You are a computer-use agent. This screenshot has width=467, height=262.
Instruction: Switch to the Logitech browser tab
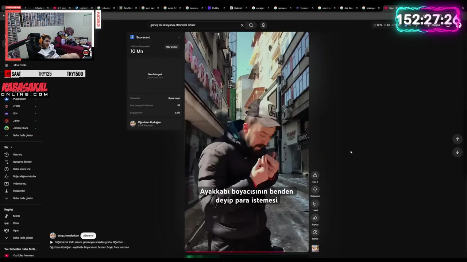pyautogui.click(x=83, y=8)
